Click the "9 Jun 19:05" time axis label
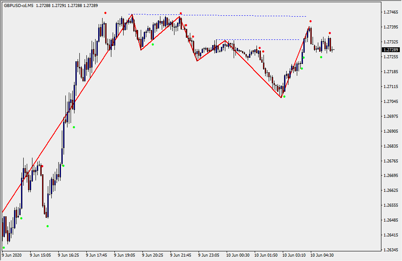Screen dimensions: 402x261 125,255
